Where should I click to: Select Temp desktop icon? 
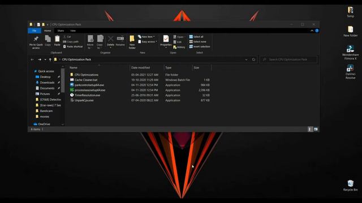coord(350,12)
